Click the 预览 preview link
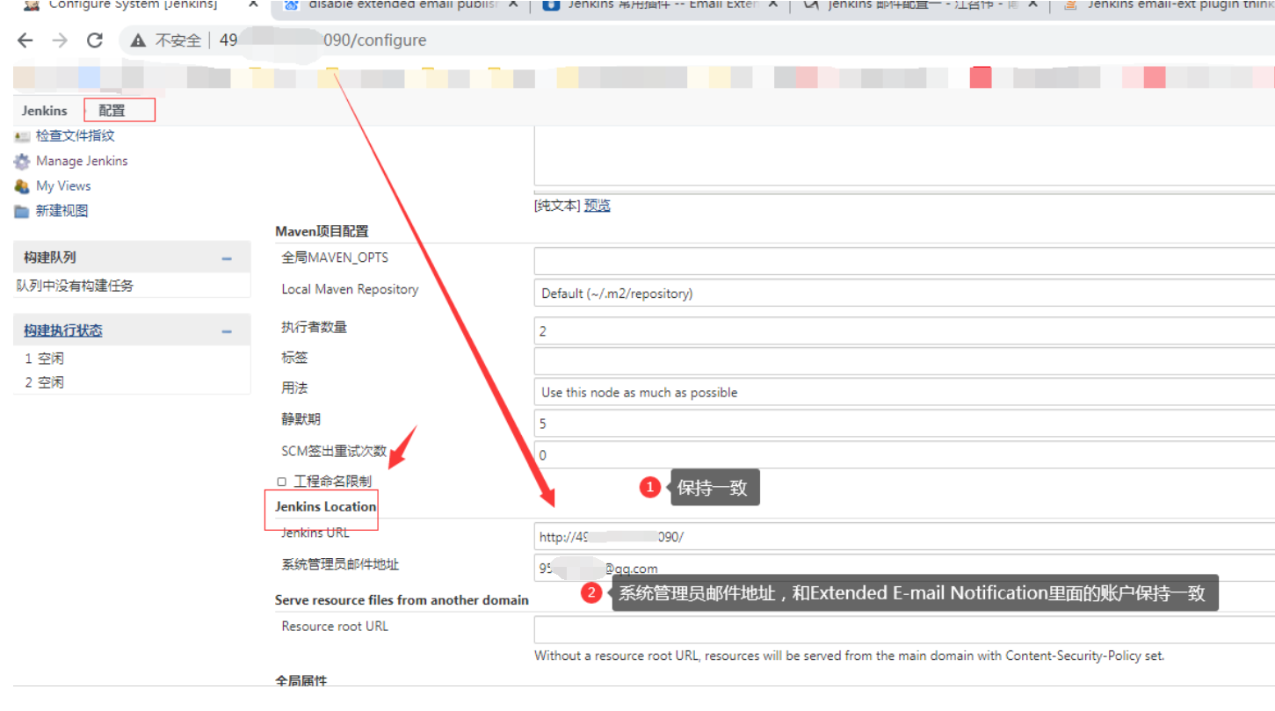 597,206
